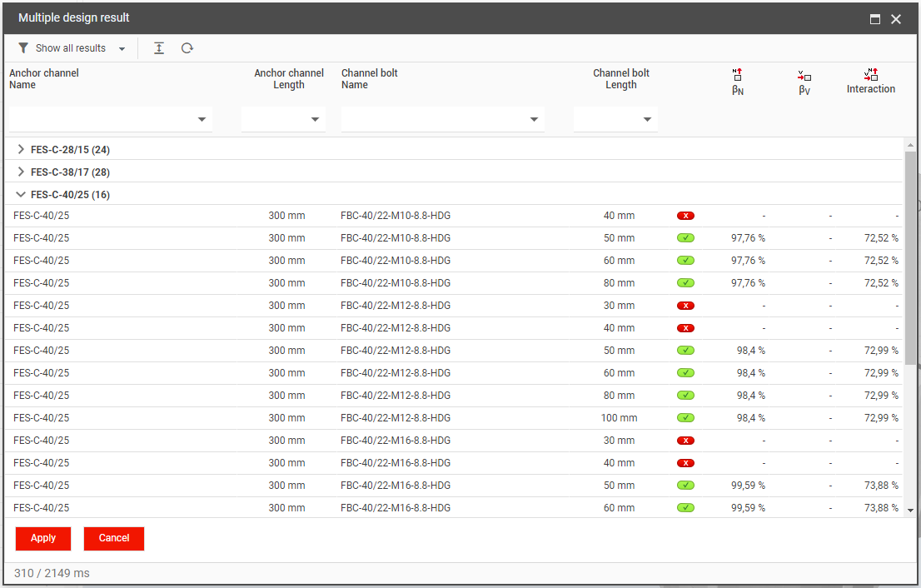Viewport: 921px width, 588px height.
Task: Click green pass icon for M12 80 mm row
Action: (685, 396)
